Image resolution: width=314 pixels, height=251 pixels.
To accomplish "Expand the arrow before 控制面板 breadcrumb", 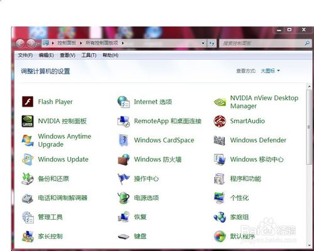I will coord(53,43).
